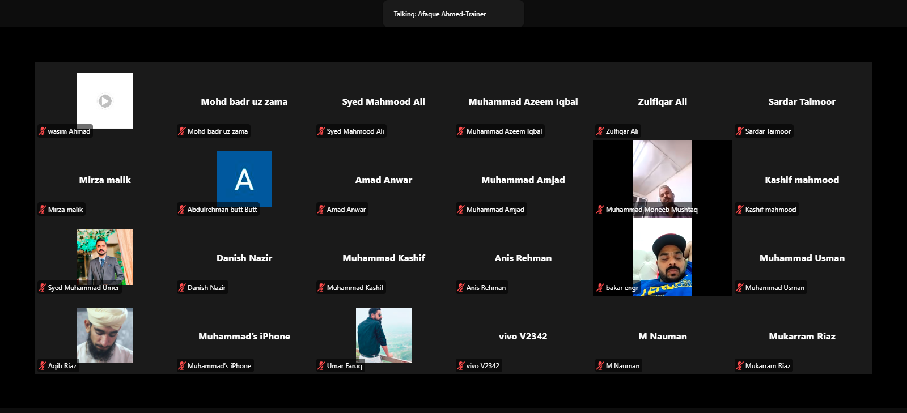
Task: Click muted mic icon beside Mukarram Riaz label
Action: coord(740,366)
